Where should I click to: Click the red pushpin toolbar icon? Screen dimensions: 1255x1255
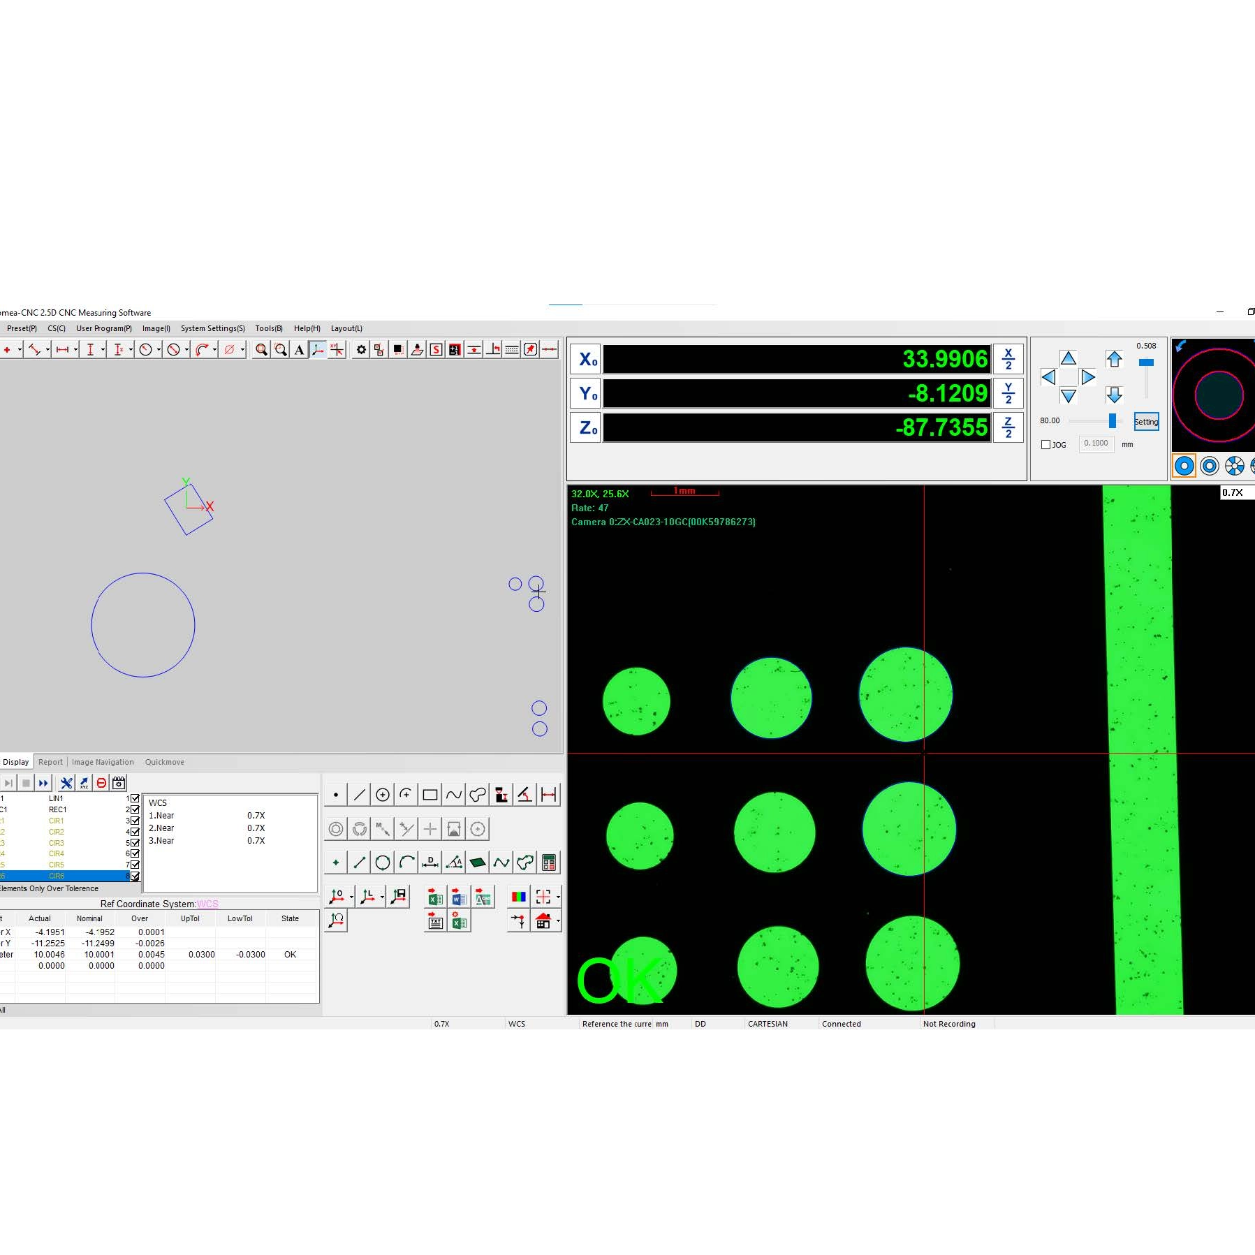(x=530, y=350)
